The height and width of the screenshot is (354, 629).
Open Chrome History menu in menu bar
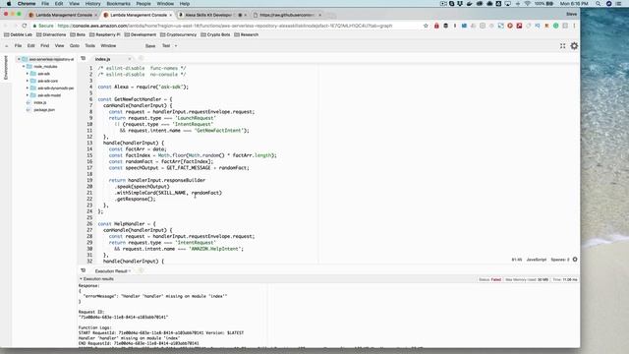[92, 4]
